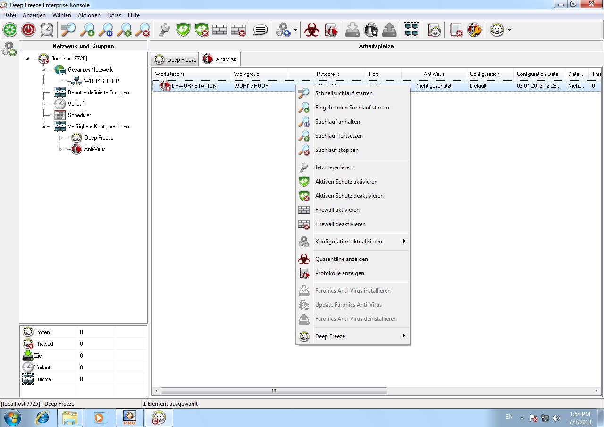Click toolbar shield with red X icon
The height and width of the screenshot is (427, 604).
[x=201, y=30]
